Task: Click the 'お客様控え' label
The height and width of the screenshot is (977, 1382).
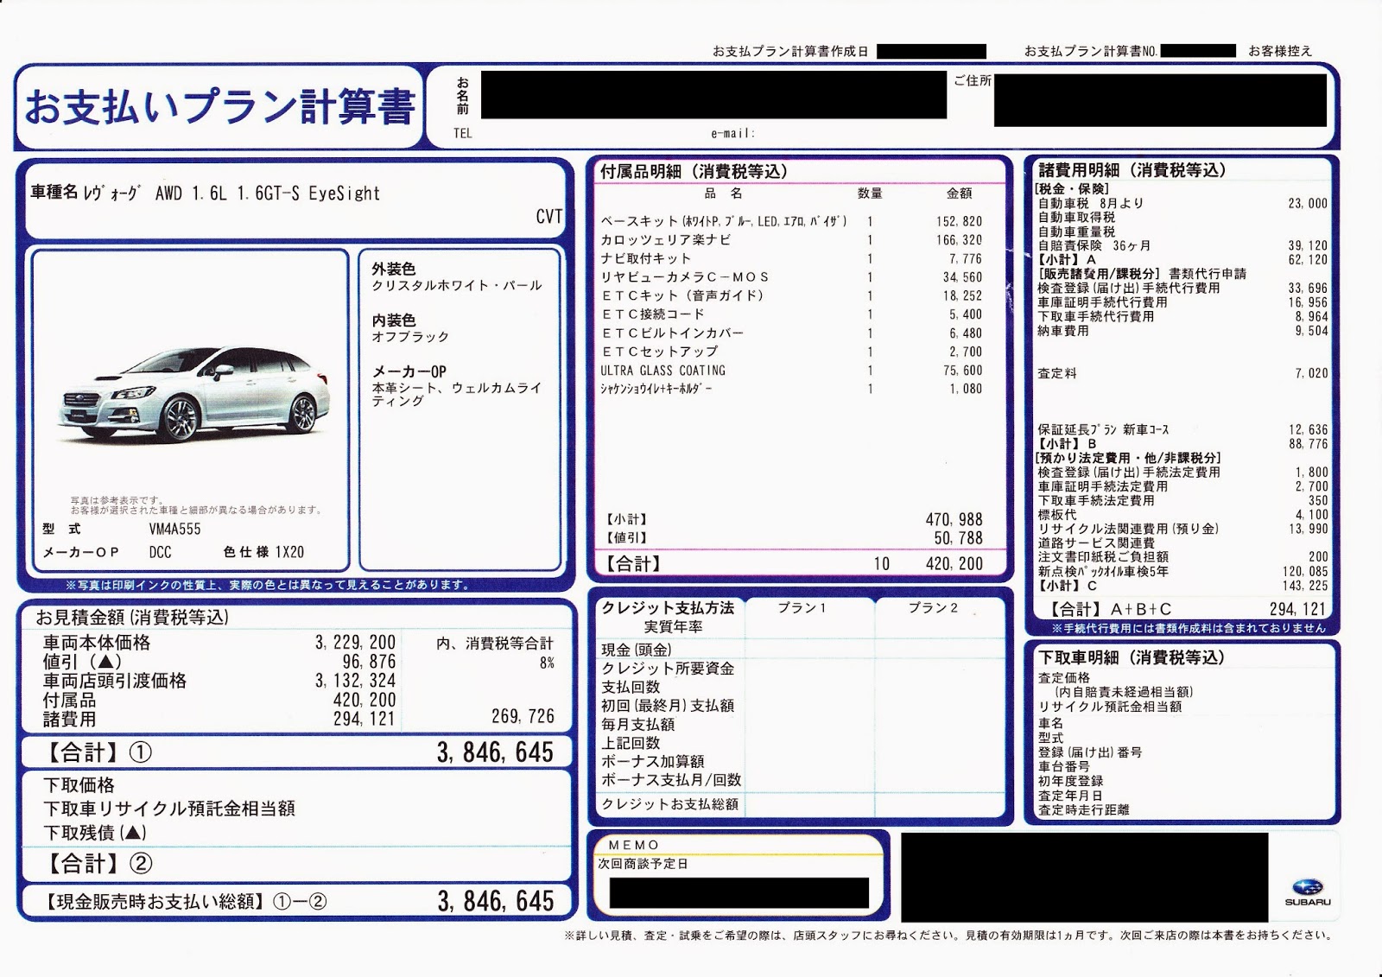Action: [x=1279, y=51]
